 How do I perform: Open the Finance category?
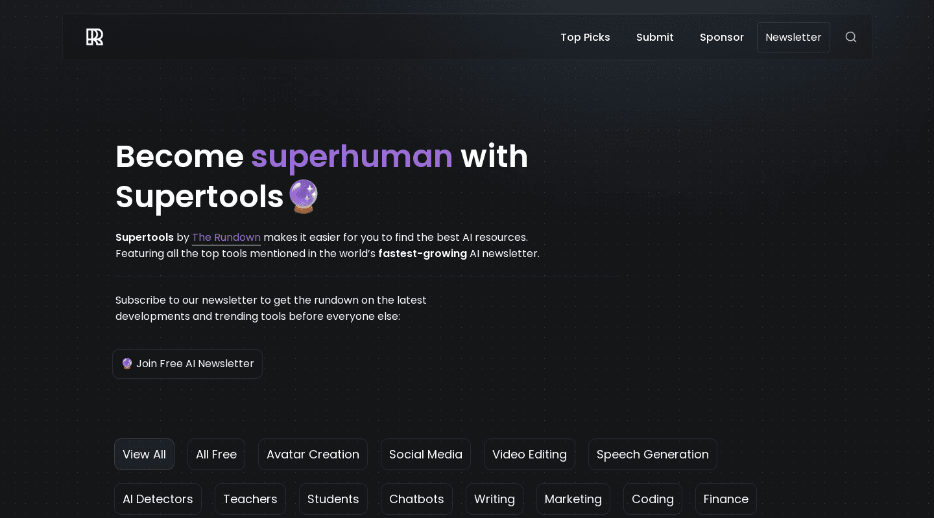coord(726,499)
